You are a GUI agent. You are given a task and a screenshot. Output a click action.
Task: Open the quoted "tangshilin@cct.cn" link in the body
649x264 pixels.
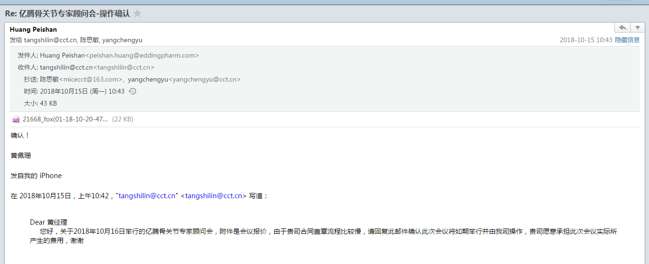pyautogui.click(x=147, y=196)
